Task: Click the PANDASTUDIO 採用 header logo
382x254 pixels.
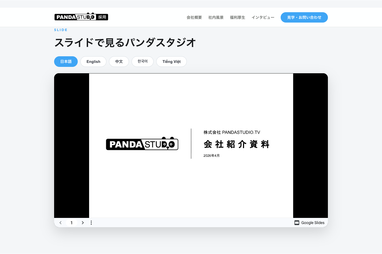Action: tap(81, 17)
